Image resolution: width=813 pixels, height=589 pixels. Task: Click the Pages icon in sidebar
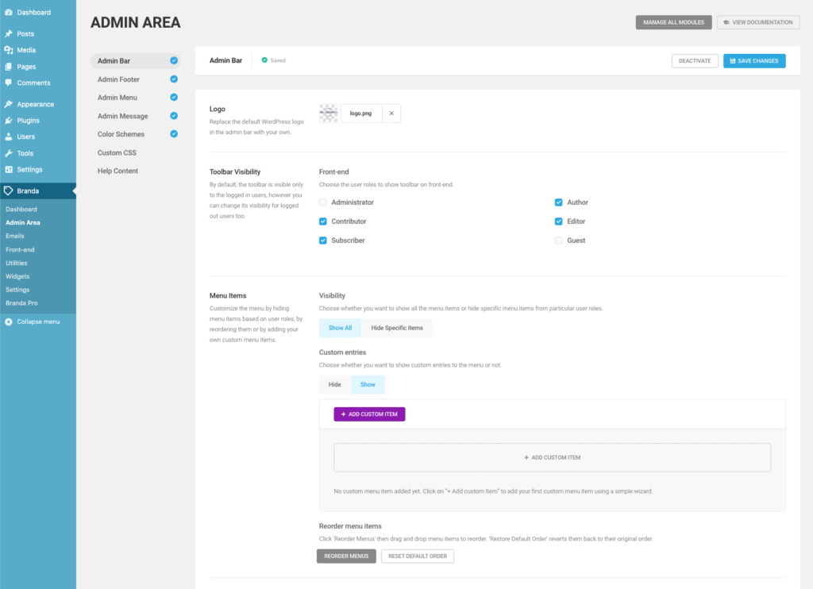click(x=8, y=67)
